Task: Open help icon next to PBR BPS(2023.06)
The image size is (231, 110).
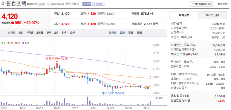Action: pyautogui.click(x=197, y=83)
